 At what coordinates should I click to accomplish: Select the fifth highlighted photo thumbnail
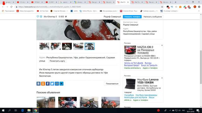90,46
